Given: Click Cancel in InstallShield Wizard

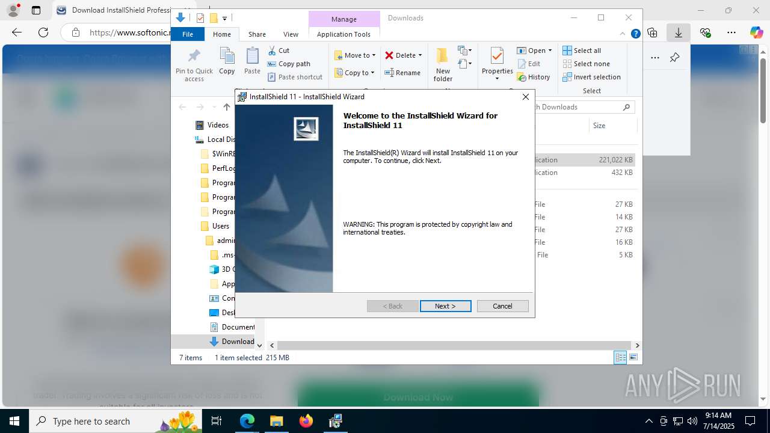Looking at the screenshot, I should pos(502,306).
